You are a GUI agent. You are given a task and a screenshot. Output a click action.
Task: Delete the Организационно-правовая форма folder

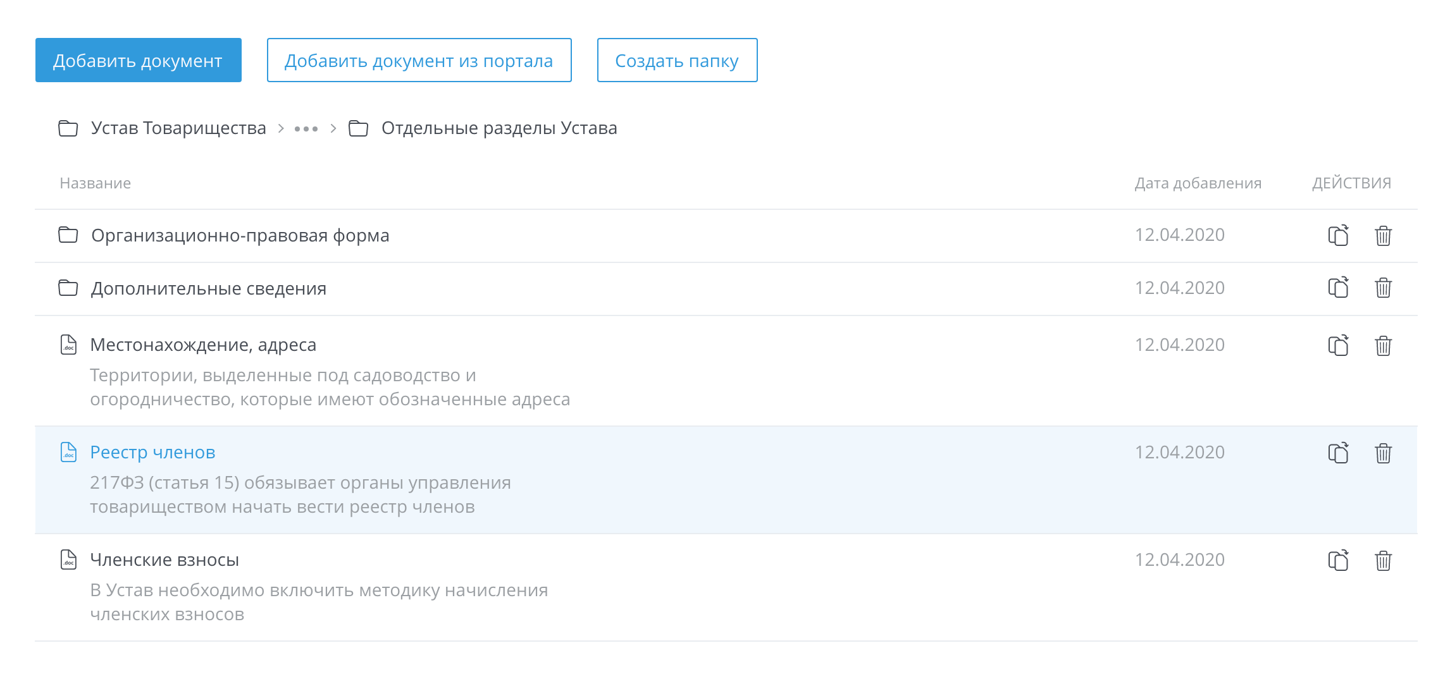pos(1383,235)
